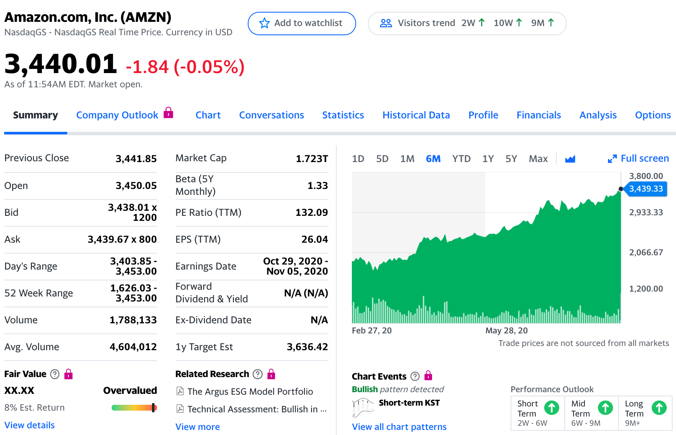
Task: Click View details under Fair Value
Action: click(x=29, y=425)
